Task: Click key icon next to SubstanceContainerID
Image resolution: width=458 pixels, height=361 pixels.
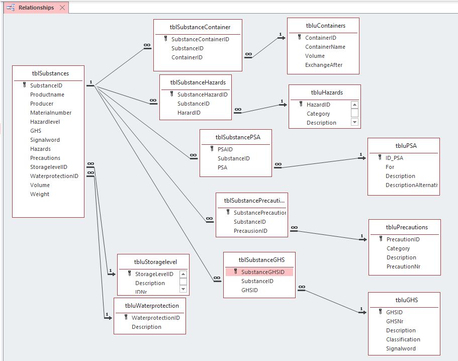Action: [x=165, y=39]
